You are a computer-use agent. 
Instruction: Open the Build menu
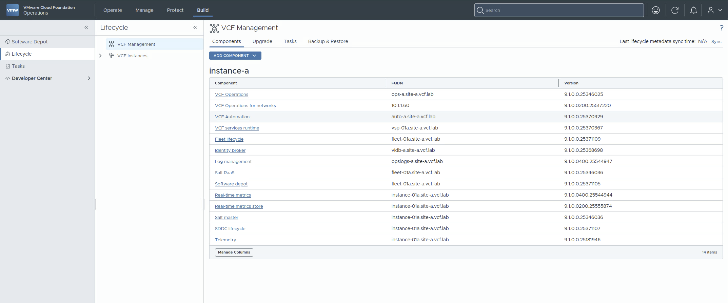click(203, 10)
